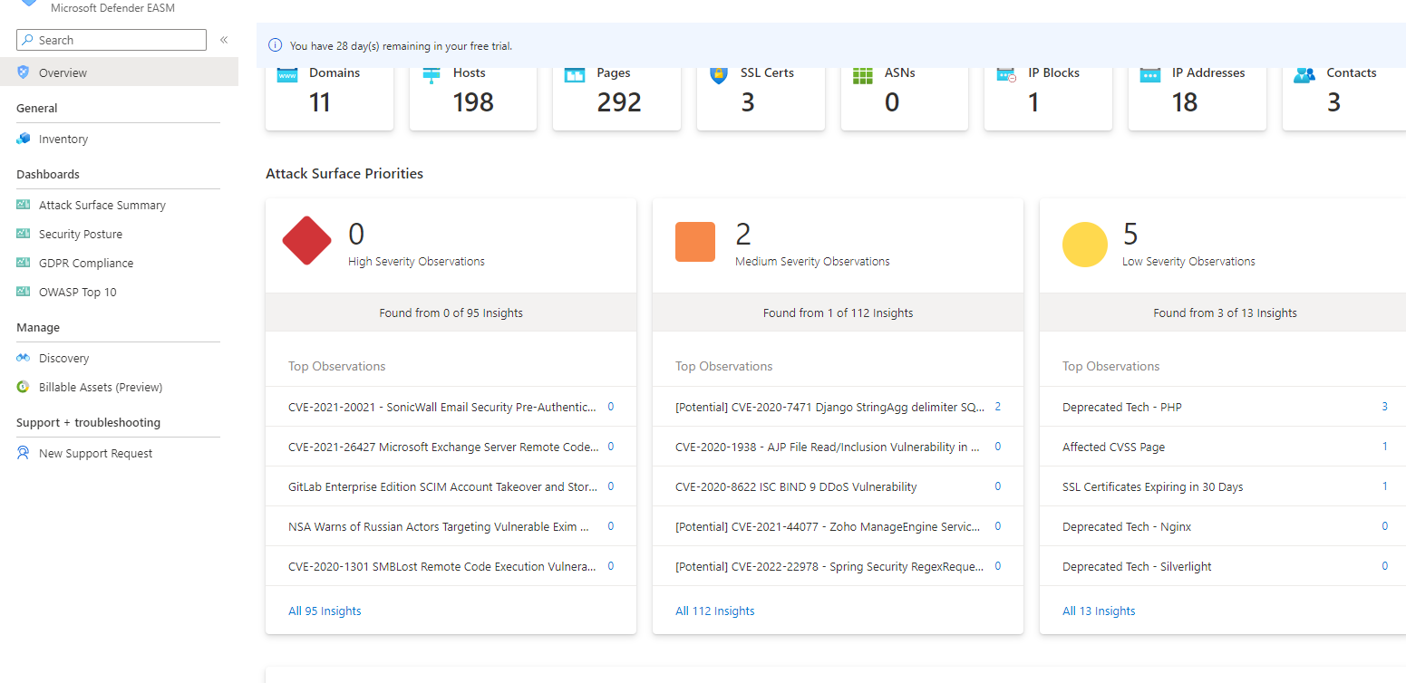Open the All 13 Insights link
Viewport: 1406px width, 683px height.
point(1099,611)
